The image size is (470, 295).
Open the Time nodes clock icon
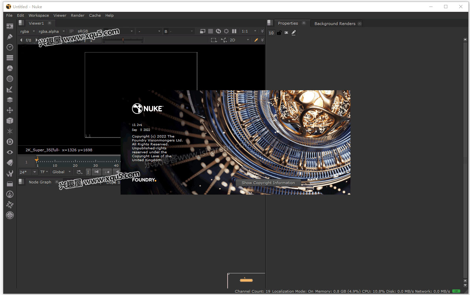pyautogui.click(x=10, y=47)
